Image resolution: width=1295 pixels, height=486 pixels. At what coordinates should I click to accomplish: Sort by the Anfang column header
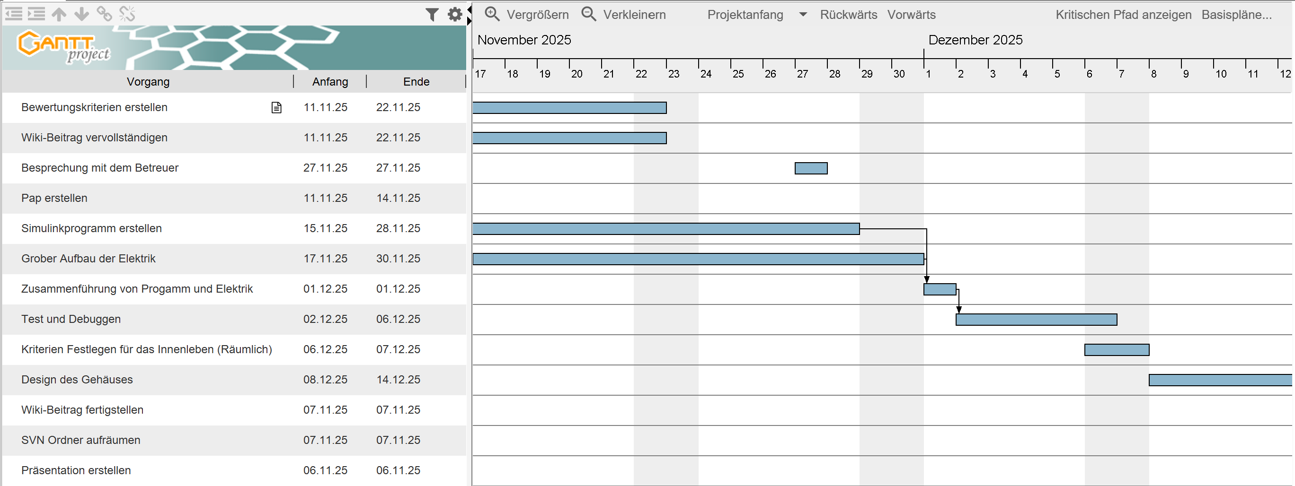[330, 82]
